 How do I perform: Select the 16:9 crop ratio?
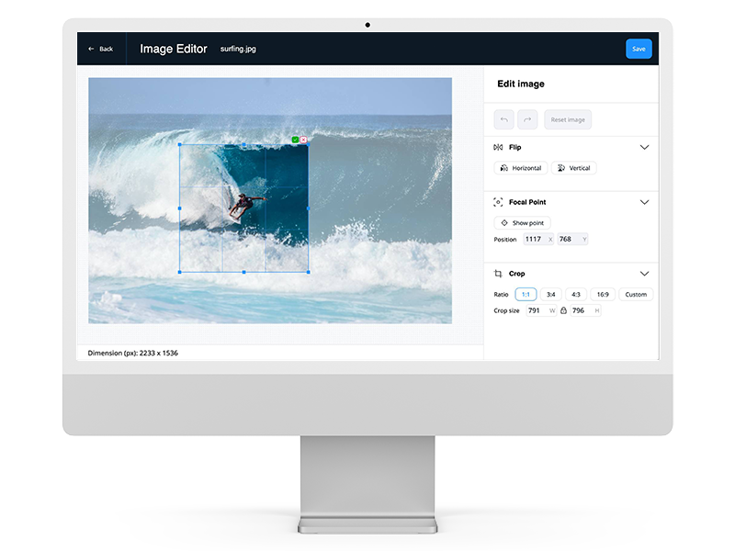tap(603, 294)
